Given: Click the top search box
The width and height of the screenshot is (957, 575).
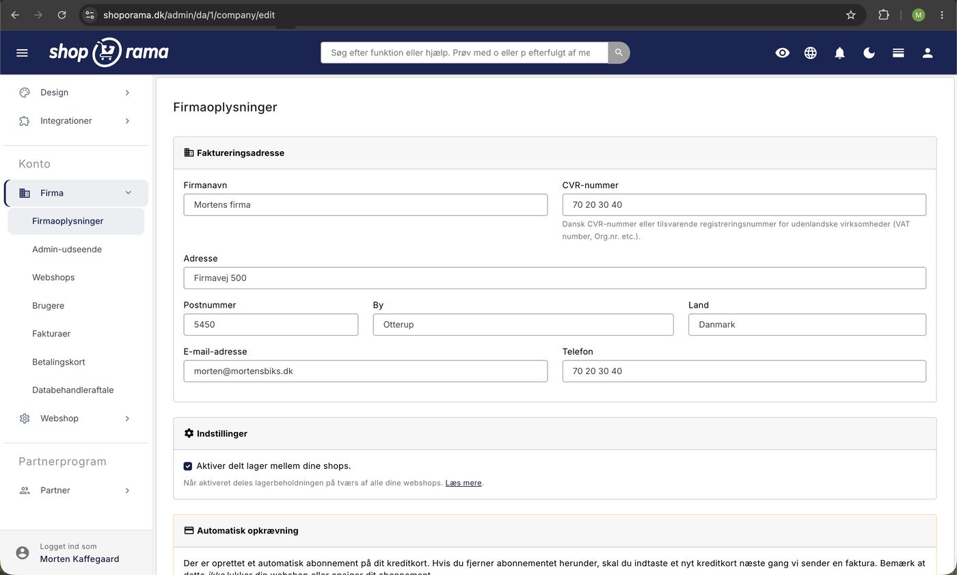Looking at the screenshot, I should coord(464,53).
